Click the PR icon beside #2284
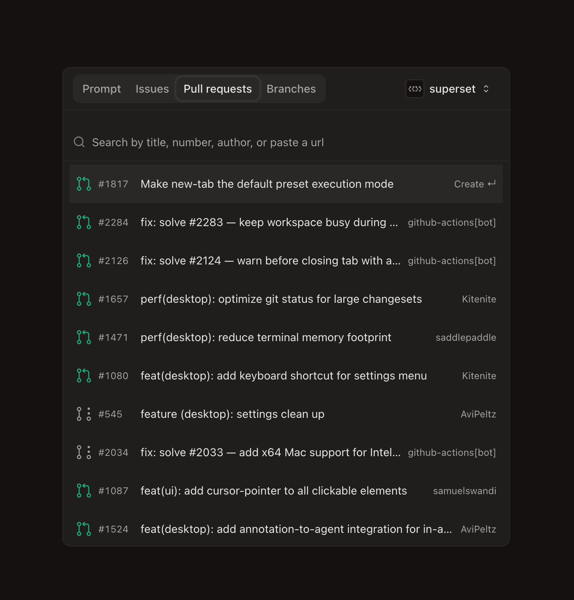The height and width of the screenshot is (600, 574). (84, 222)
